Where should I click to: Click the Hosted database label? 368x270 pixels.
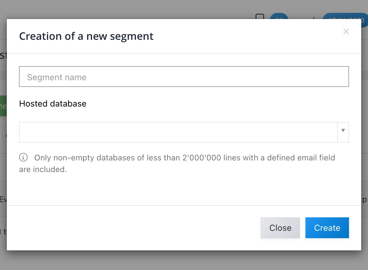pos(52,103)
